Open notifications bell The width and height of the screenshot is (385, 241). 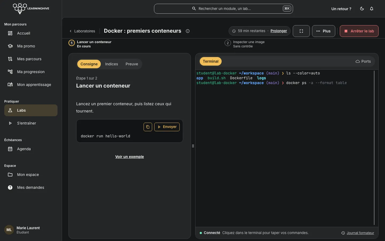[x=372, y=9]
